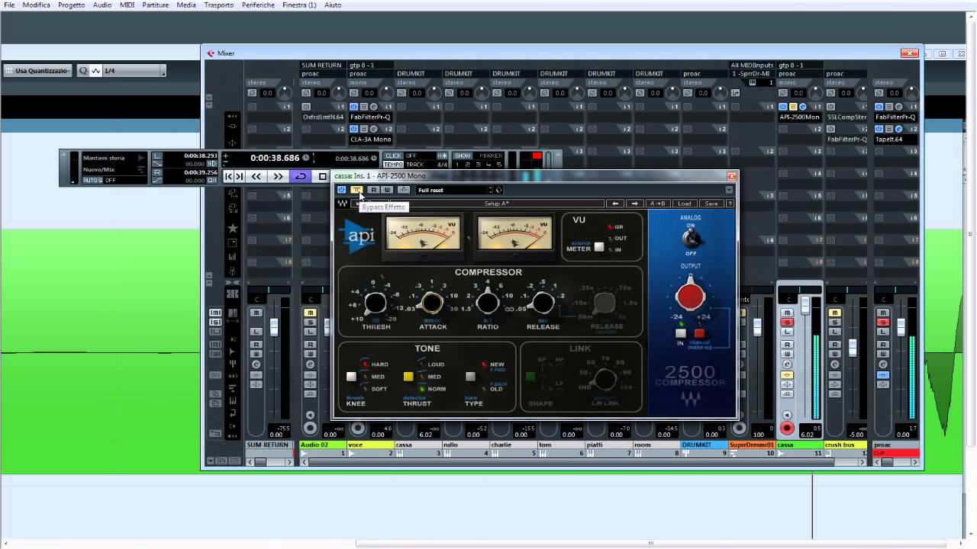Screen dimensions: 977x549
Task: Open the Waves help question-mark button
Action: [730, 204]
